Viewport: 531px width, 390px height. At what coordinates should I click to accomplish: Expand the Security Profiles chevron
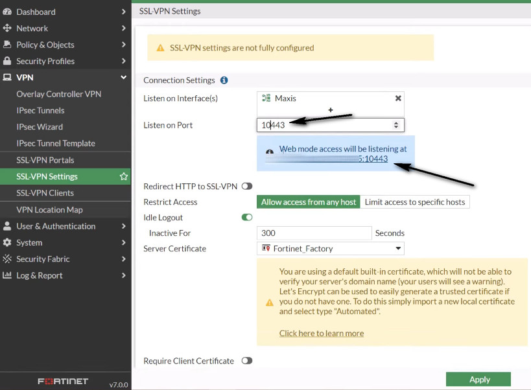tap(124, 61)
